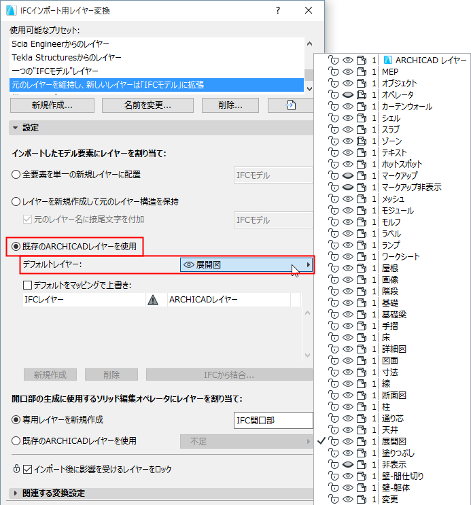Click wireframe icon for メッシュ layer
The height and width of the screenshot is (505, 471).
point(362,199)
